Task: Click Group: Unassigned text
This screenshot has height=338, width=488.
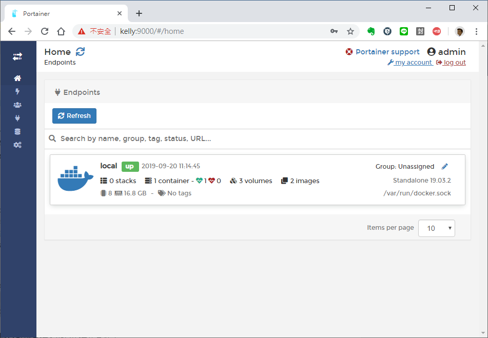Action: 404,166
